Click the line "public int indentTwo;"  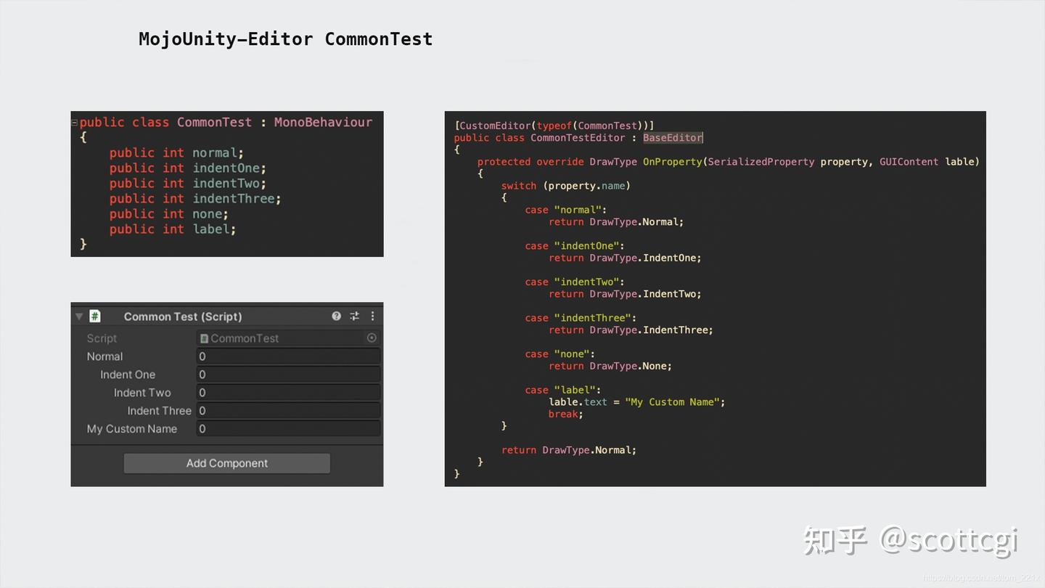pyautogui.click(x=188, y=184)
